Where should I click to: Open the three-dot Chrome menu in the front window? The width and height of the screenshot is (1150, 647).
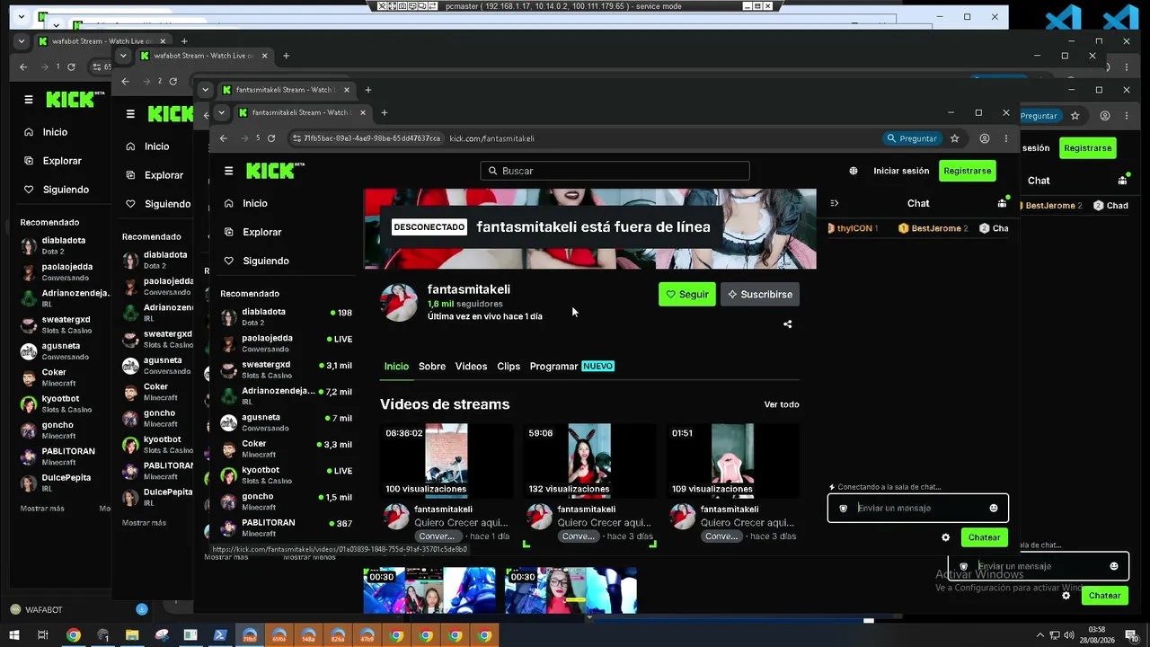pos(1006,138)
